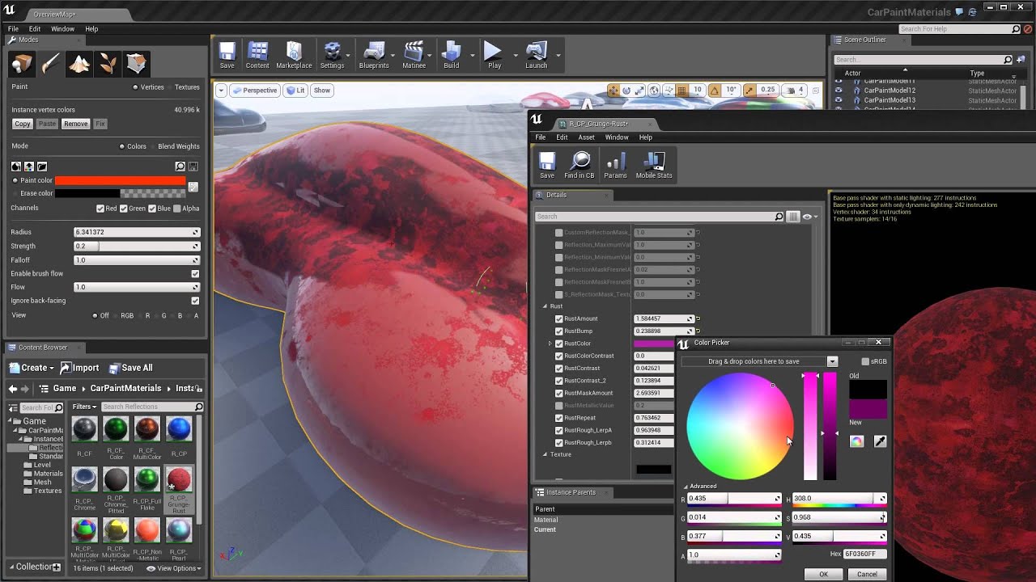
Task: Click the red Paint color swatch
Action: click(120, 180)
